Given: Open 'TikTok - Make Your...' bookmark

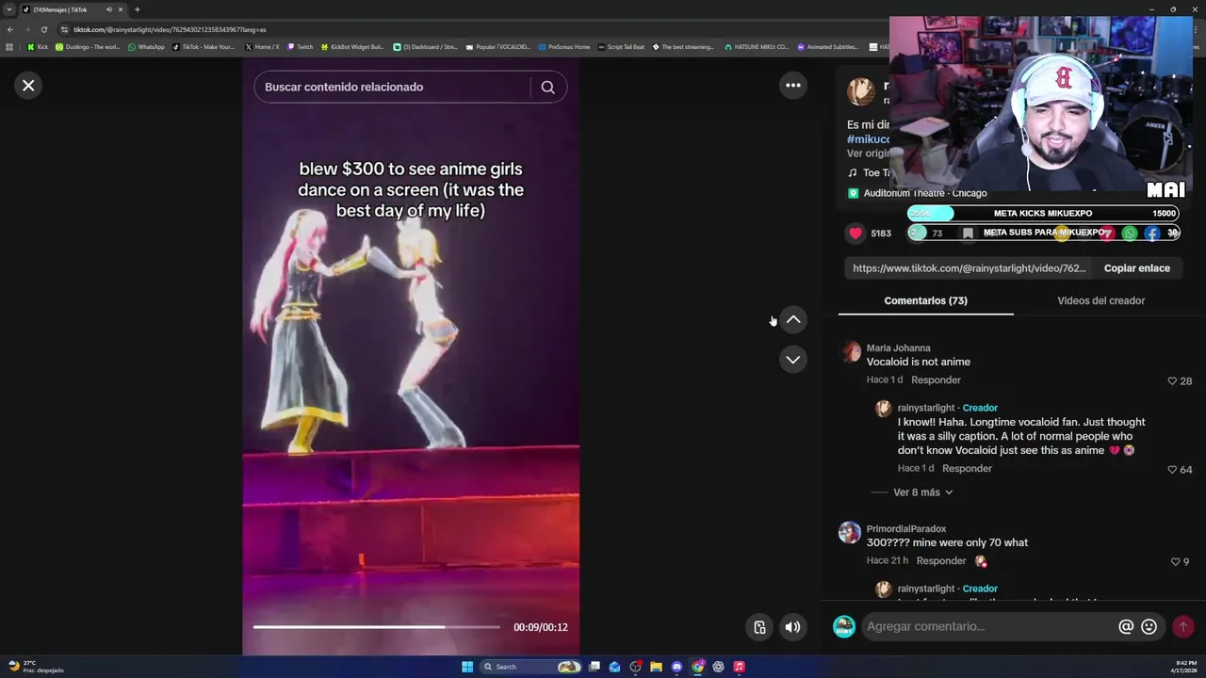Looking at the screenshot, I should pyautogui.click(x=204, y=47).
